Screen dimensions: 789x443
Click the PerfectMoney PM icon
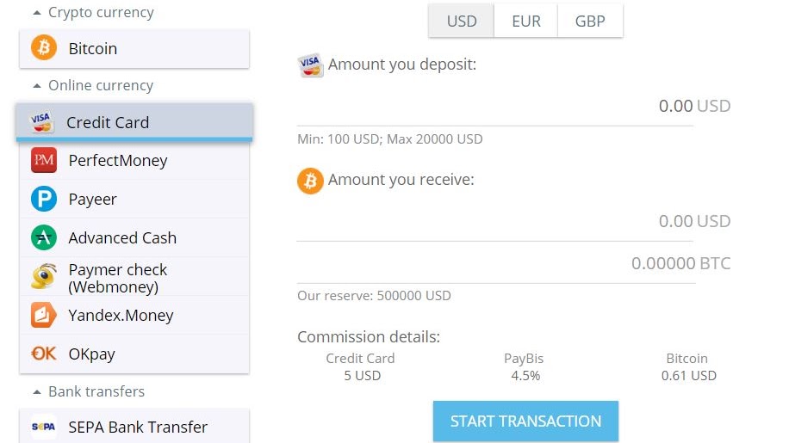(43, 161)
